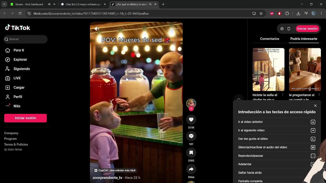Follow creator with the plus badge on avatar

pyautogui.click(x=191, y=109)
